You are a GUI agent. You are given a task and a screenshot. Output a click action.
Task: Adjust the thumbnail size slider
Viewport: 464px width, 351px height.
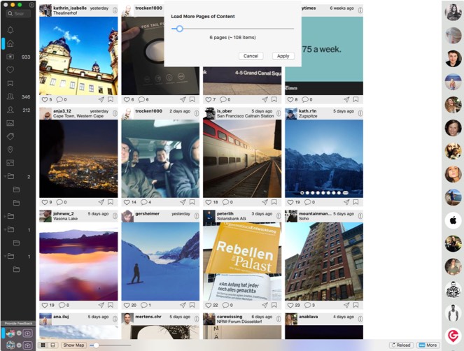coord(96,345)
